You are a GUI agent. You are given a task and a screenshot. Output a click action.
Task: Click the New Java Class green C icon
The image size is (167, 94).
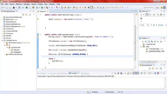pyautogui.click(x=69, y=8)
